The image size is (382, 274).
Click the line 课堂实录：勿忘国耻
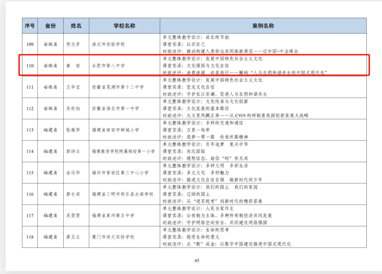[x=184, y=151]
